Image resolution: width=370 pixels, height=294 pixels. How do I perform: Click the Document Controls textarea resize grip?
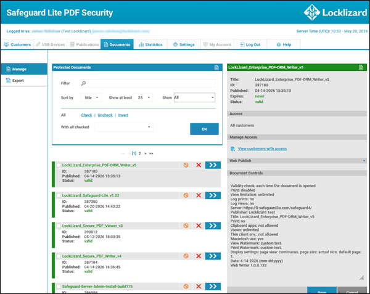pos(362,278)
